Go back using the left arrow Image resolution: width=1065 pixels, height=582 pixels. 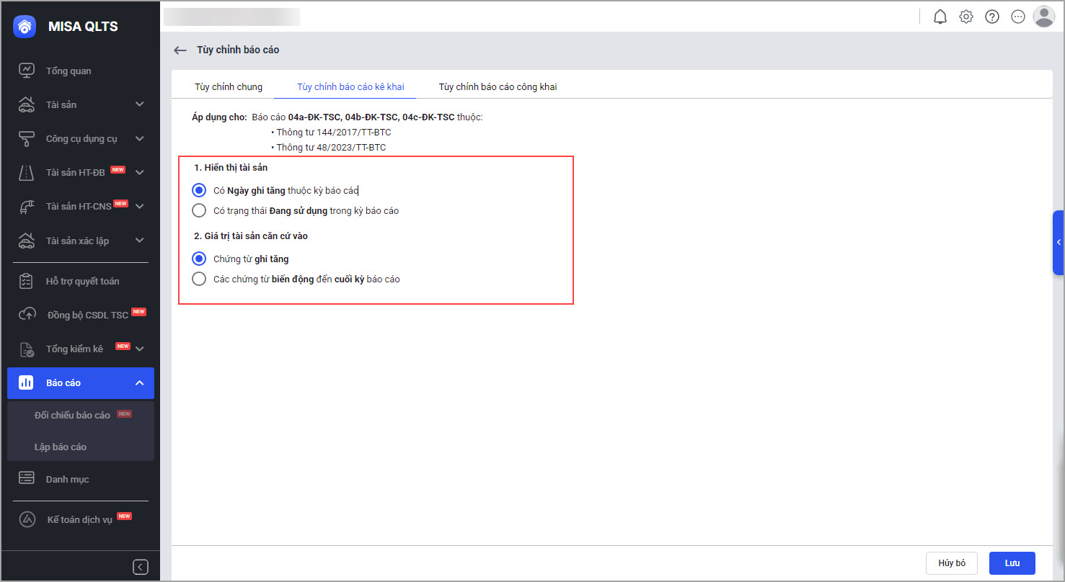[x=180, y=50]
